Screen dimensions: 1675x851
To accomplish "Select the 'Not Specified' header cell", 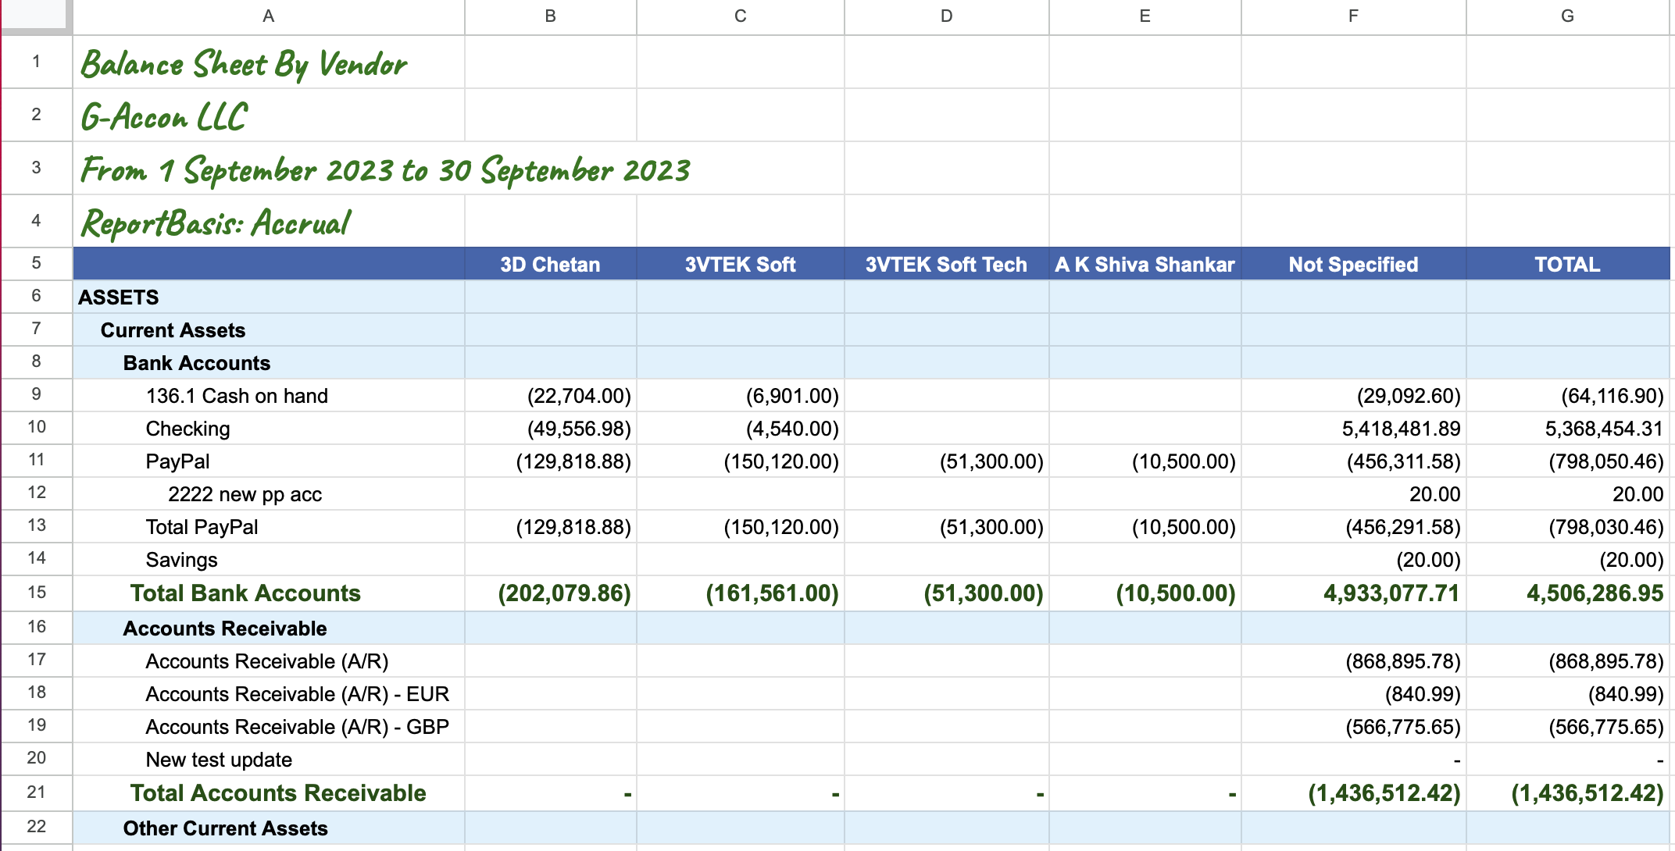I will 1354,264.
